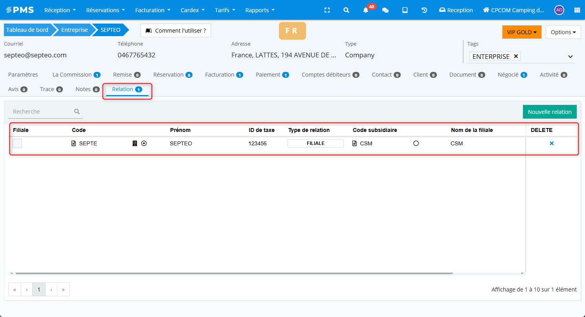Screen dimensions: 585x317
Task: Select the radio button next to SEPTE code
Action: pos(144,143)
